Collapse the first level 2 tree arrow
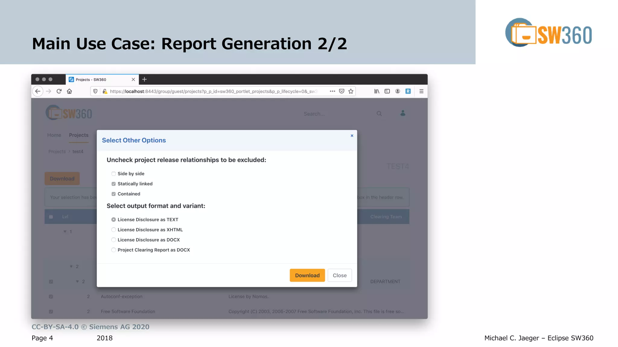The image size is (618, 347). pyautogui.click(x=71, y=267)
